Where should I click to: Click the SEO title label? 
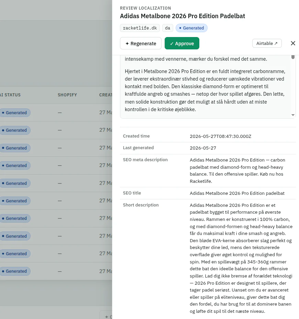(132, 193)
